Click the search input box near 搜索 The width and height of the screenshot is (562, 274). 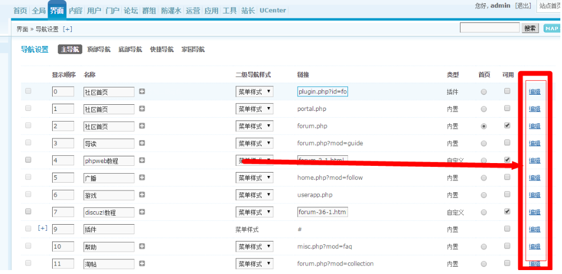click(490, 28)
